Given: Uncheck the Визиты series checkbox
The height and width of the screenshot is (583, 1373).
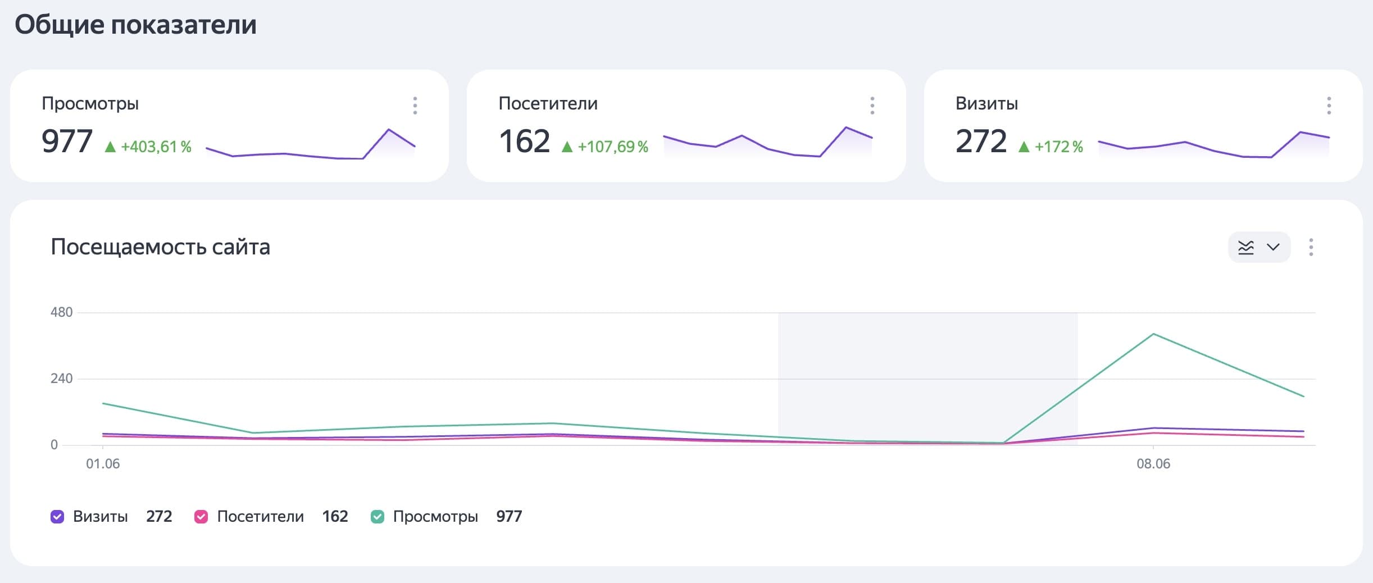Looking at the screenshot, I should (x=57, y=517).
